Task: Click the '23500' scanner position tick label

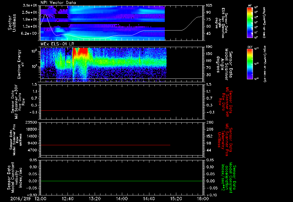Action: (x=31, y=122)
